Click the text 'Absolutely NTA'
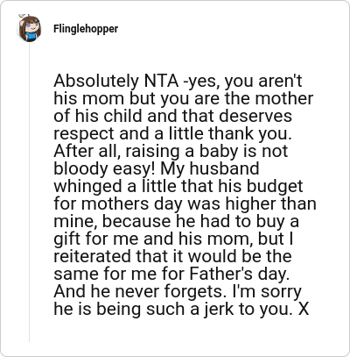Image resolution: width=350 pixels, height=357 pixels. coord(116,81)
